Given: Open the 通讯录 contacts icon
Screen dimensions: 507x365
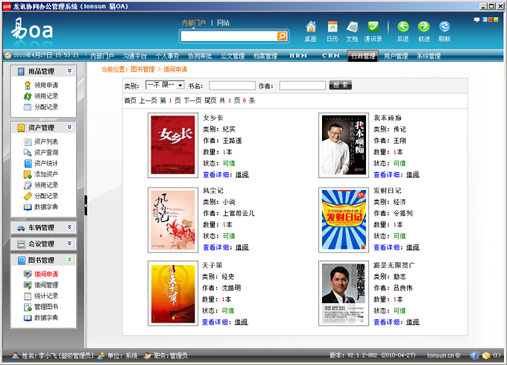Looking at the screenshot, I should click(x=373, y=27).
